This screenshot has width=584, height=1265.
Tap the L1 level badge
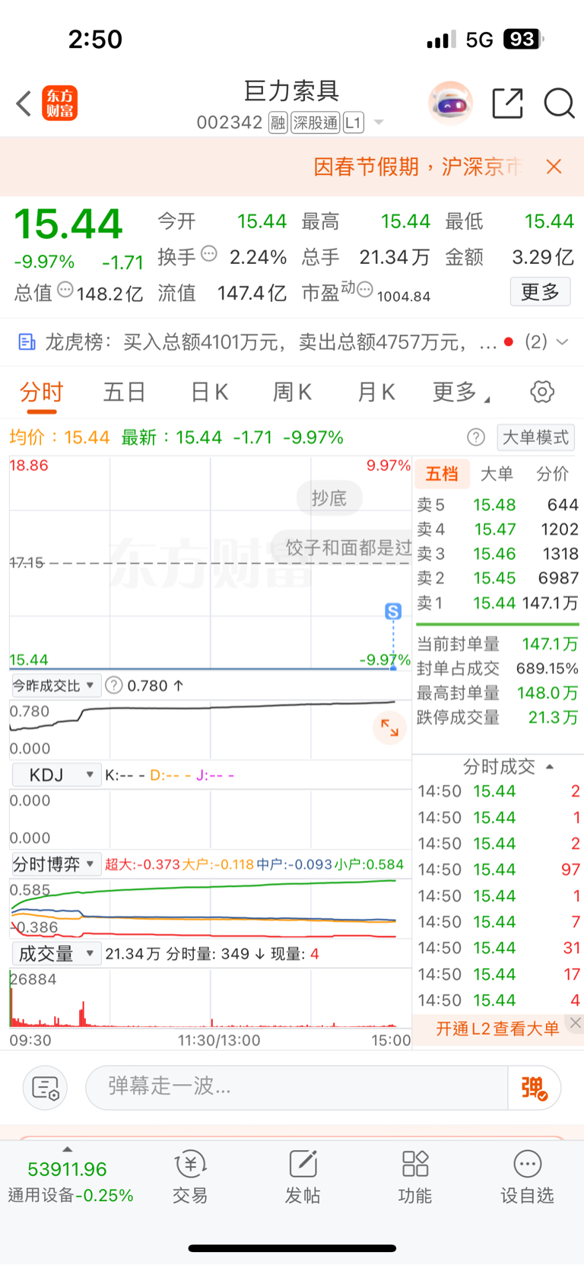point(354,122)
